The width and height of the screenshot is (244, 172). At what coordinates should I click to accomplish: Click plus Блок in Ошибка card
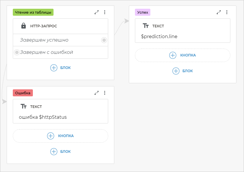[x=60, y=152]
